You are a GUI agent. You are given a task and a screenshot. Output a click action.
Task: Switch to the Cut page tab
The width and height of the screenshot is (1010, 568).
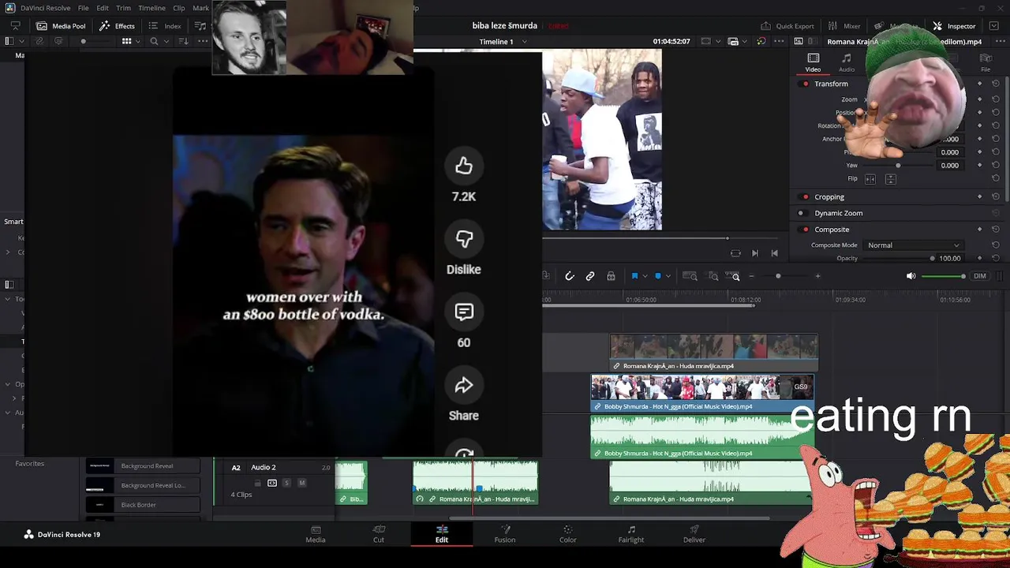[x=379, y=534]
